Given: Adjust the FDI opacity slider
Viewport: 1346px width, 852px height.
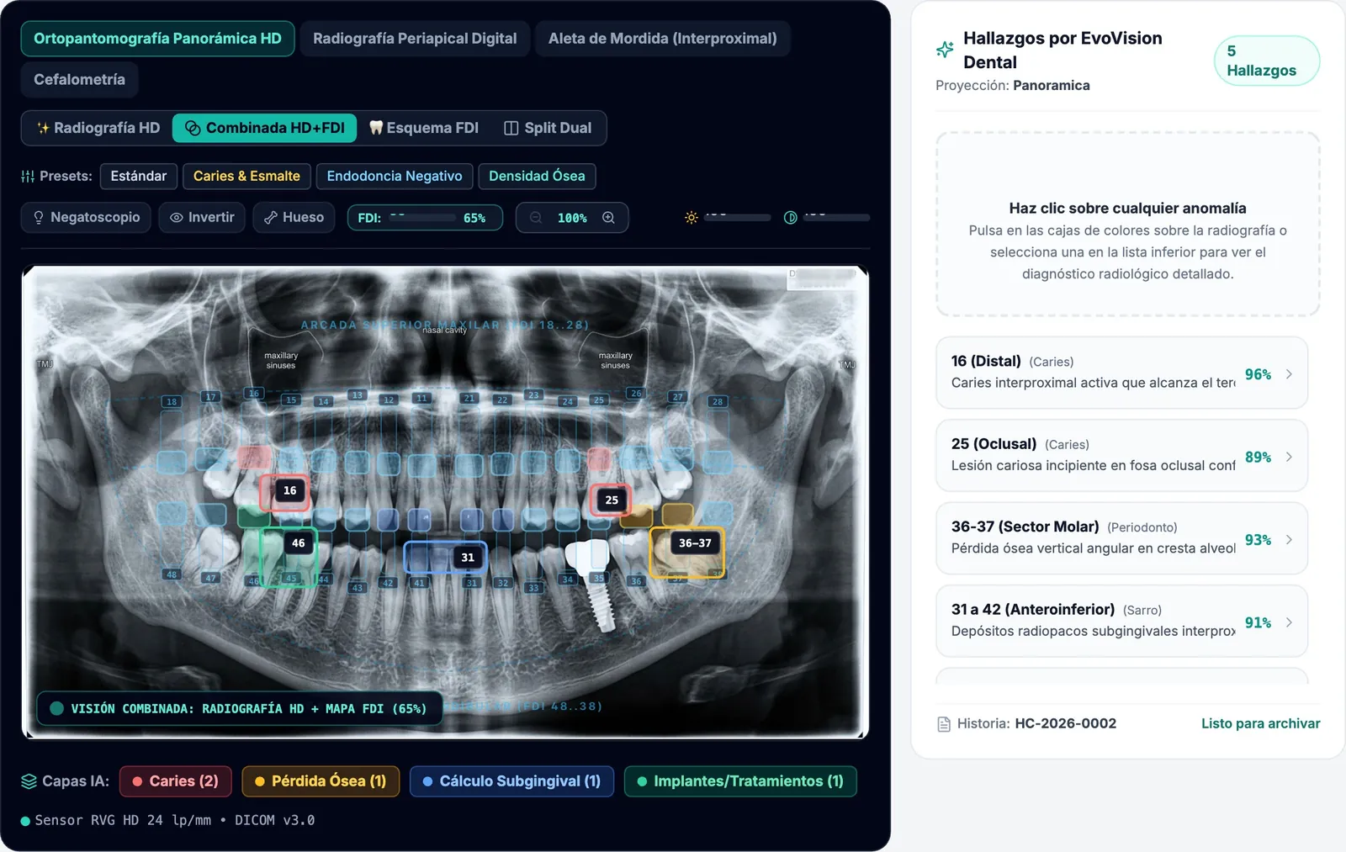Looking at the screenshot, I should pyautogui.click(x=421, y=218).
